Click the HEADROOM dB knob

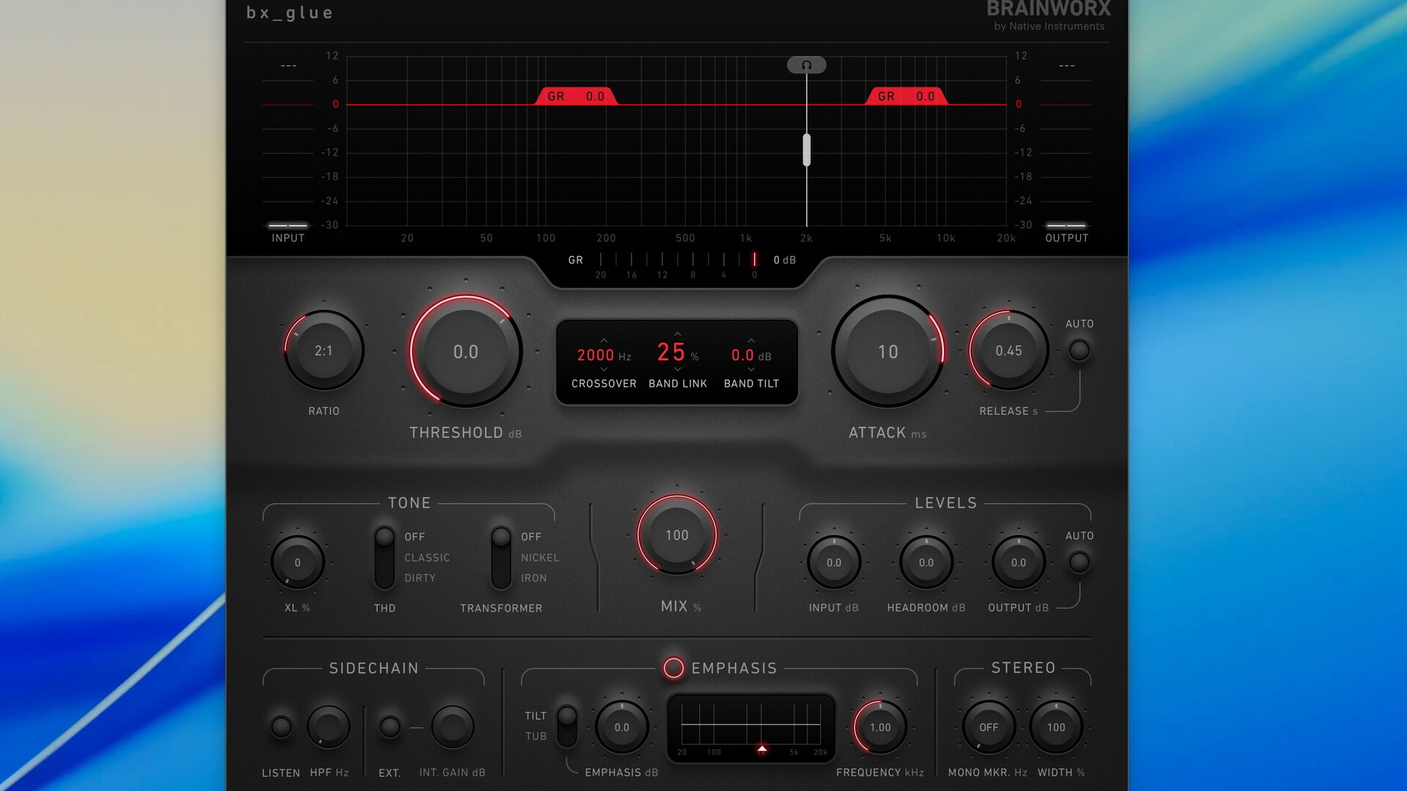coord(926,562)
